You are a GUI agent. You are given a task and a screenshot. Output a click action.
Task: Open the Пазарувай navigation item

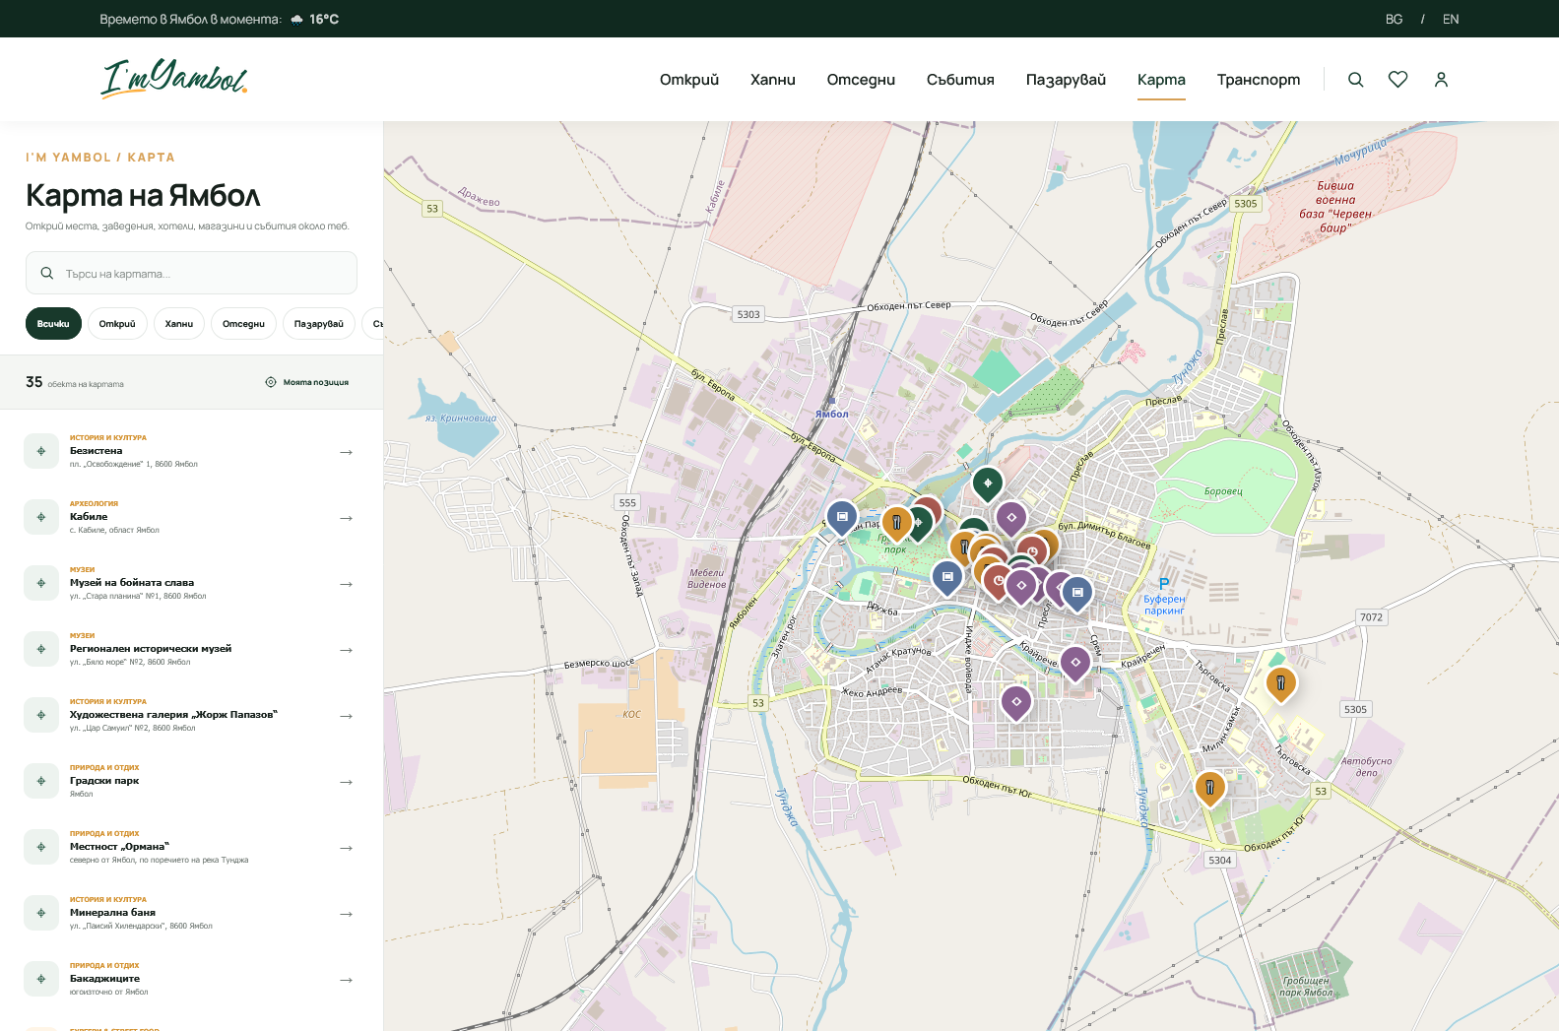(x=1066, y=80)
